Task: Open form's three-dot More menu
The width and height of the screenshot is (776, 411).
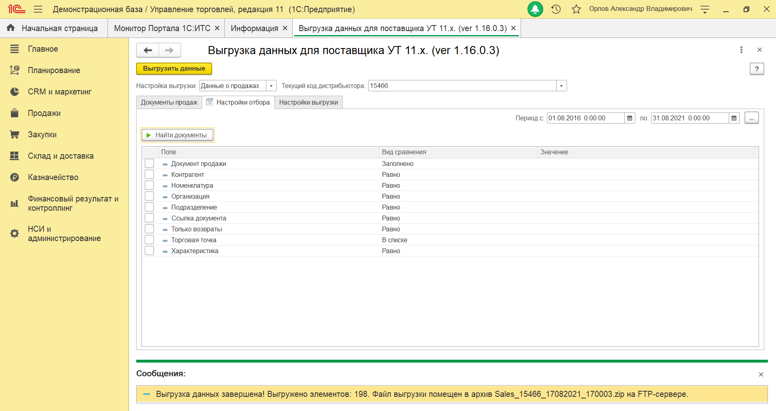Action: click(741, 50)
